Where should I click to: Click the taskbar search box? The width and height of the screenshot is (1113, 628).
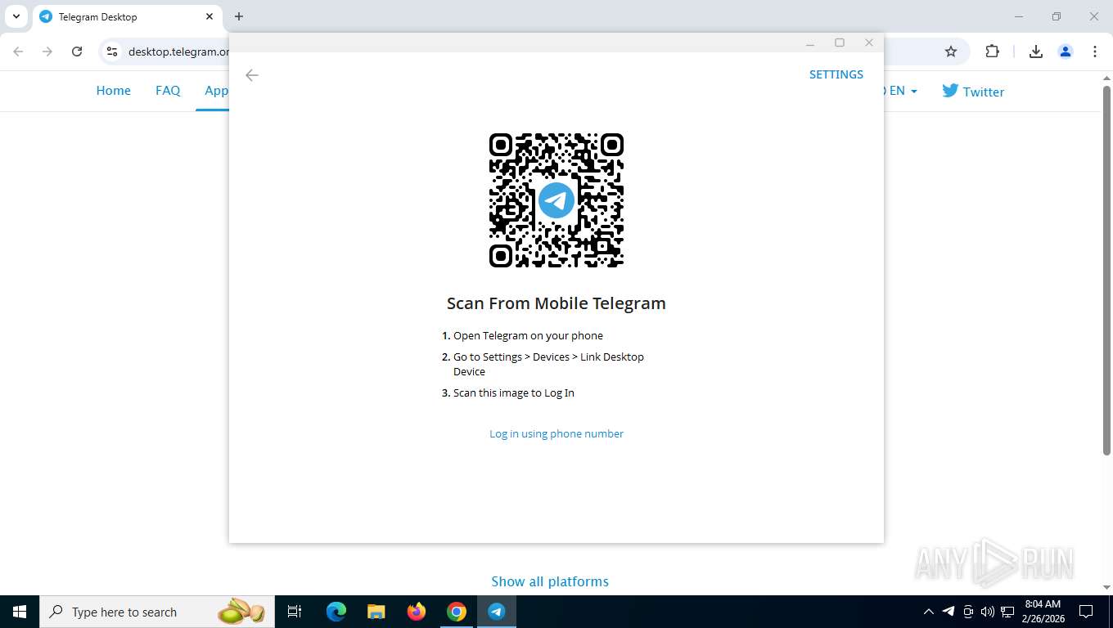157,612
